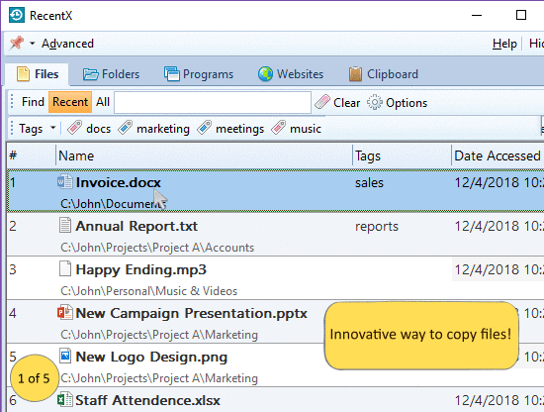Toggle the All filter button
This screenshot has height=412, width=544.
103,102
